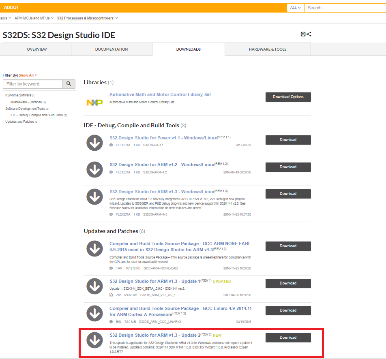The image size is (386, 359).
Task: Open the HARDWARE & TOOLS tab
Action: point(268,49)
